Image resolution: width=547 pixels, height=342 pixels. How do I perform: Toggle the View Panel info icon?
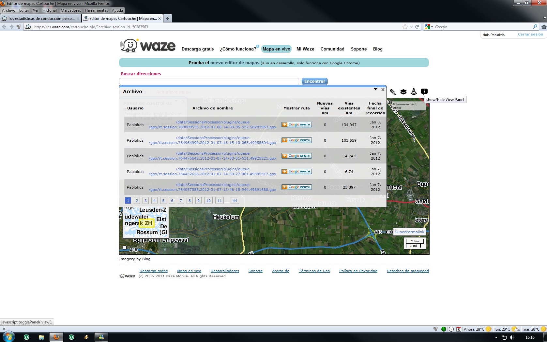(x=424, y=92)
